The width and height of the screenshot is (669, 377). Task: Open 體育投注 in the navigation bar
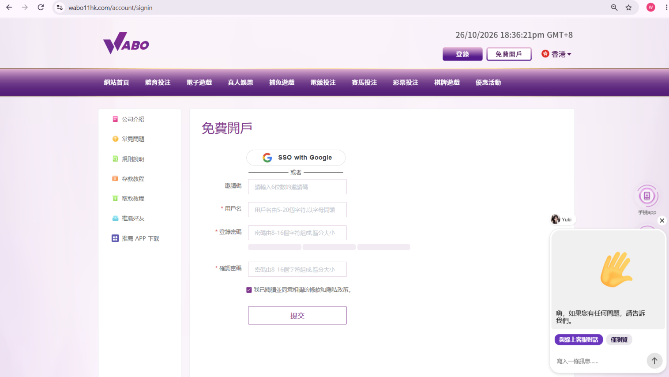tap(158, 83)
